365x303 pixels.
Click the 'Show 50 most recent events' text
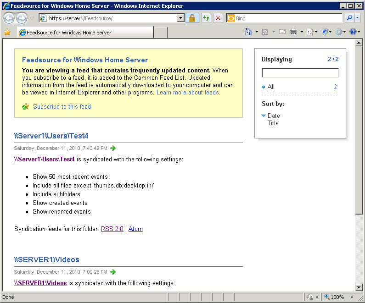[x=70, y=176]
